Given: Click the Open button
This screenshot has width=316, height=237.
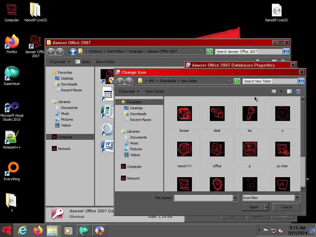Looking at the screenshot, I should [x=253, y=207].
